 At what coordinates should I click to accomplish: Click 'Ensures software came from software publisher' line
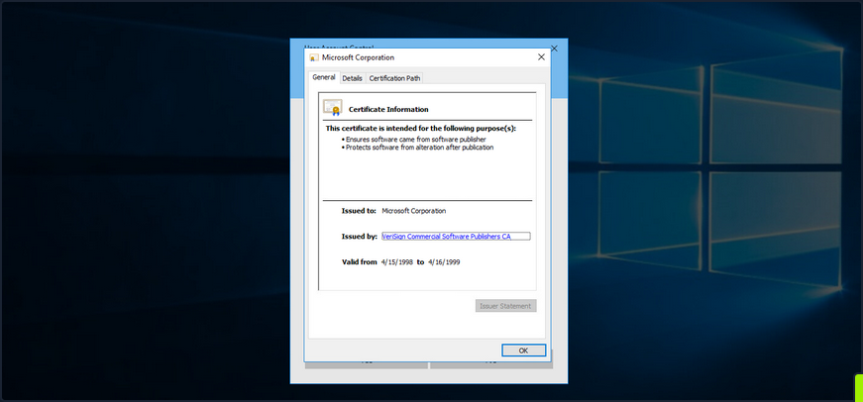point(415,140)
